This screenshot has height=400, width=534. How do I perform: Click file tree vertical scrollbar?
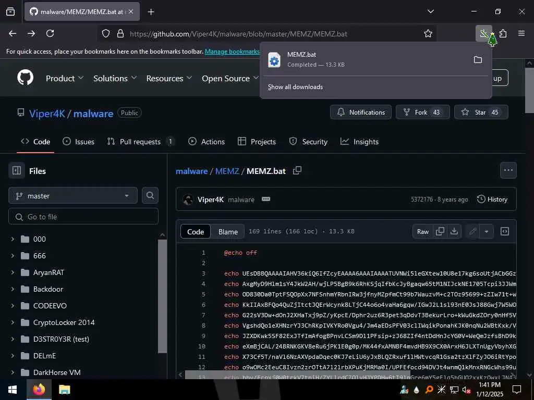(163, 296)
